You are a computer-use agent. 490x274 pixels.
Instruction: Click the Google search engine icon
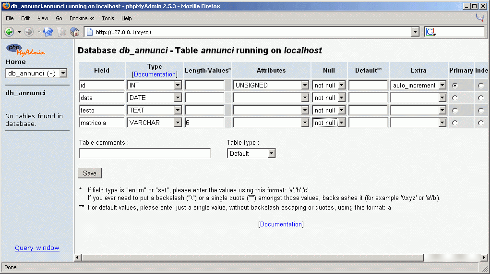[x=430, y=32]
